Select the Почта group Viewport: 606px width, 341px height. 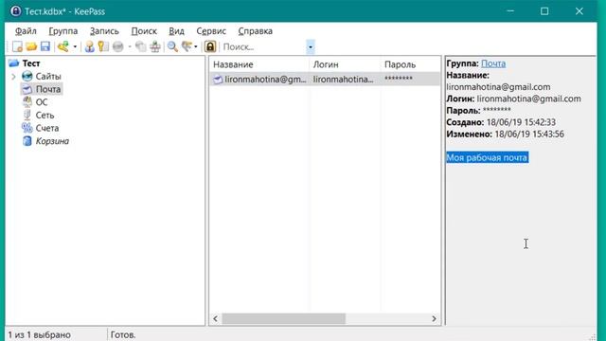[x=48, y=89]
